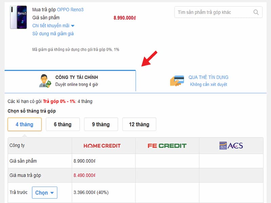Viewport: 271px width, 203px height.
Task: Focus the Tìm sản phẩm trả góp search field
Action: 213,13
